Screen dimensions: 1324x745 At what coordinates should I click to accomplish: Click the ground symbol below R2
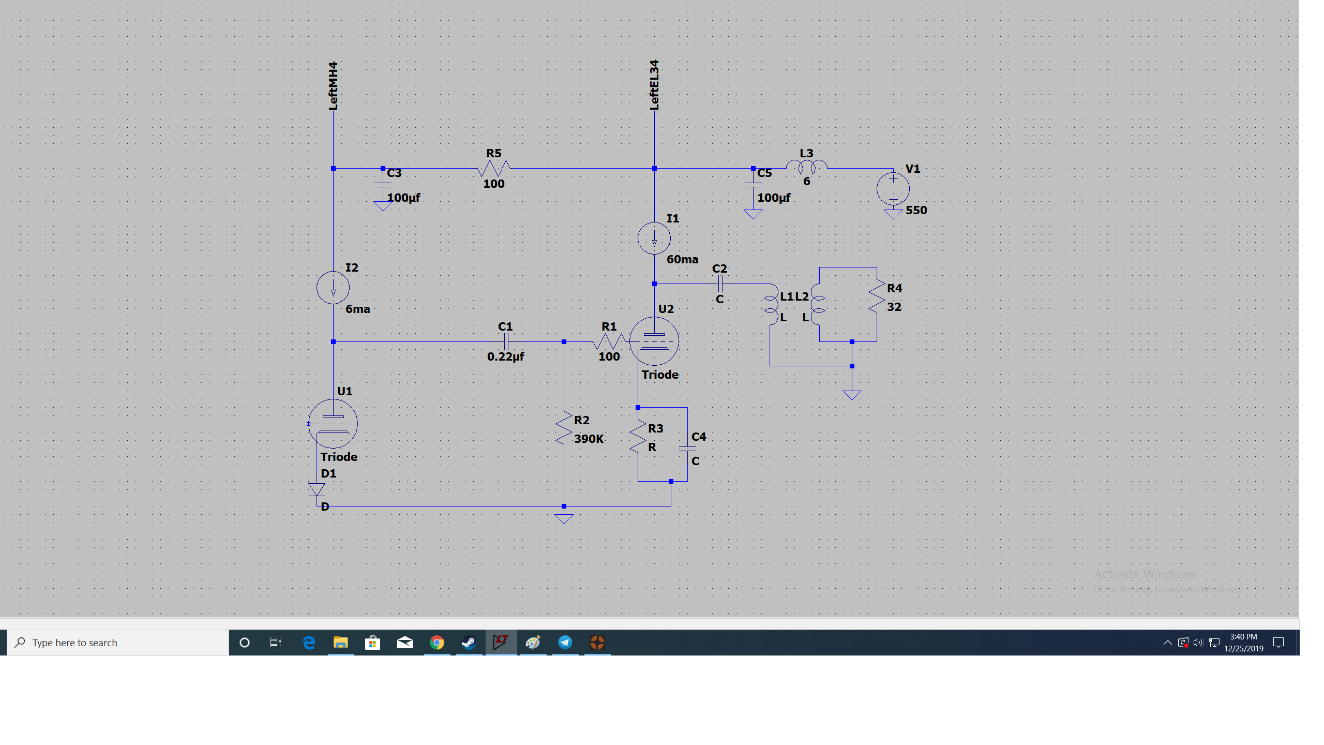(564, 518)
